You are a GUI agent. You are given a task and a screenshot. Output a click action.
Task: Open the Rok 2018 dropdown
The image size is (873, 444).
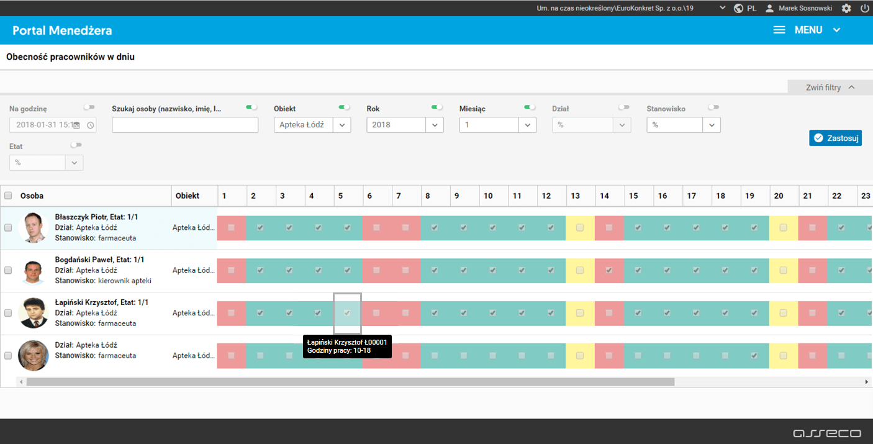click(x=405, y=125)
